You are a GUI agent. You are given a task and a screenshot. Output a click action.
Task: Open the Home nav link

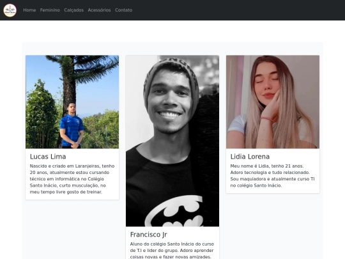[29, 10]
